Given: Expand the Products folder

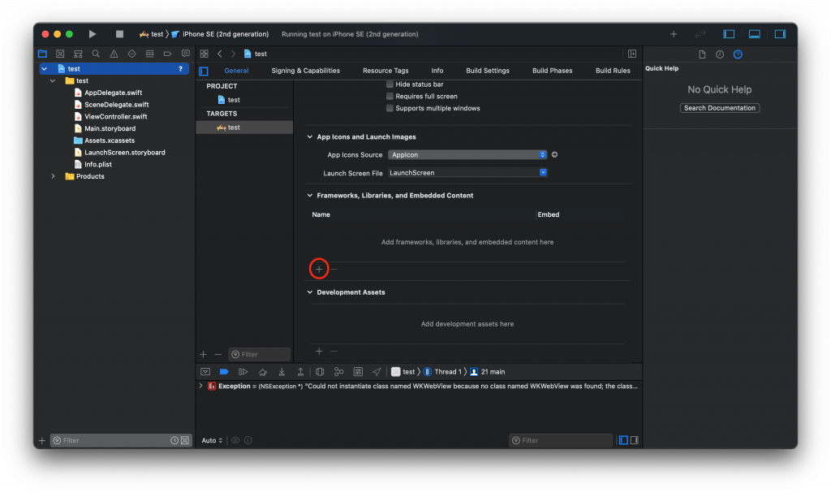Looking at the screenshot, I should [x=53, y=176].
